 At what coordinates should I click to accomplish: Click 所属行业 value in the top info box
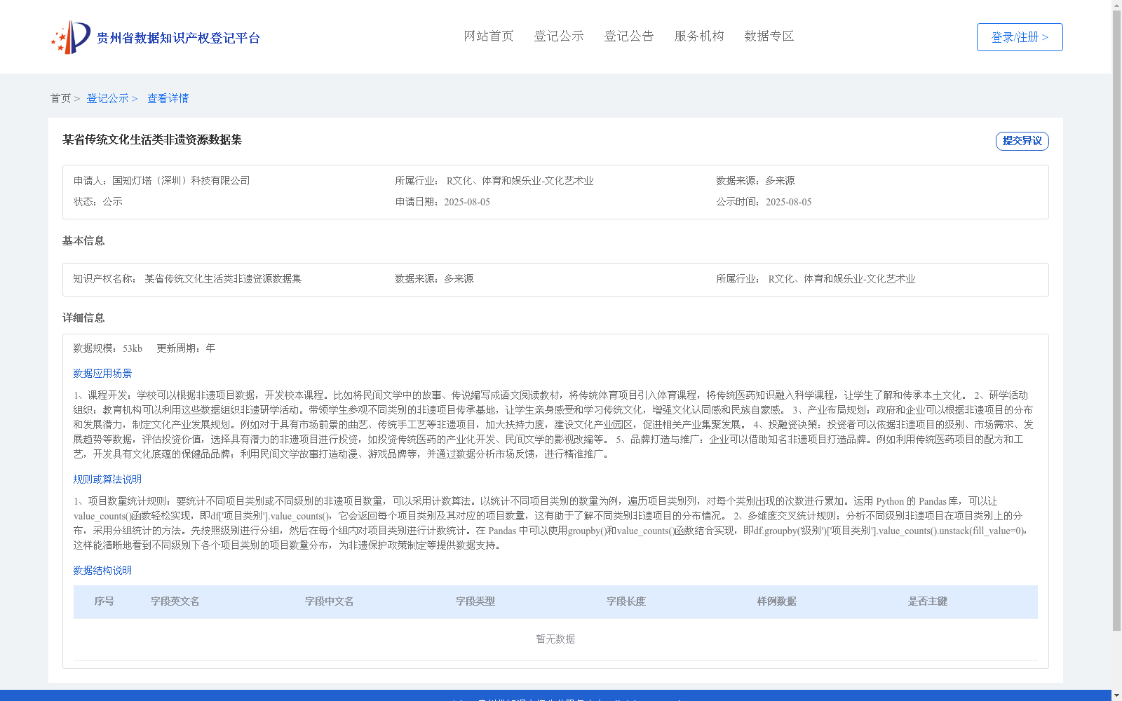tap(520, 181)
